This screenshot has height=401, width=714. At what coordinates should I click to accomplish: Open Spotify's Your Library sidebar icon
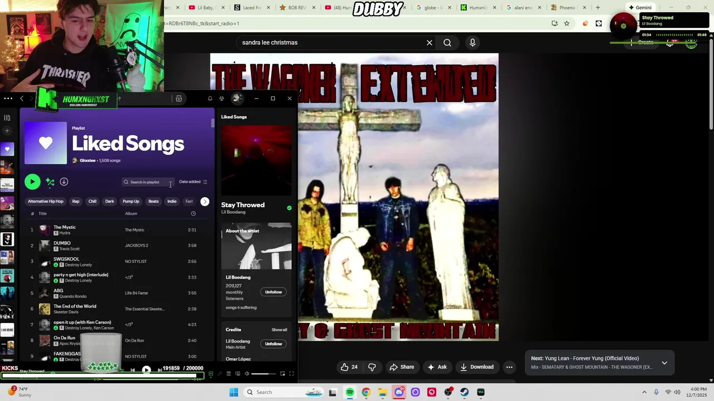tap(7, 118)
